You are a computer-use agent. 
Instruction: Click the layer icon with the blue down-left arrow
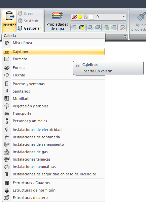coord(90,27)
